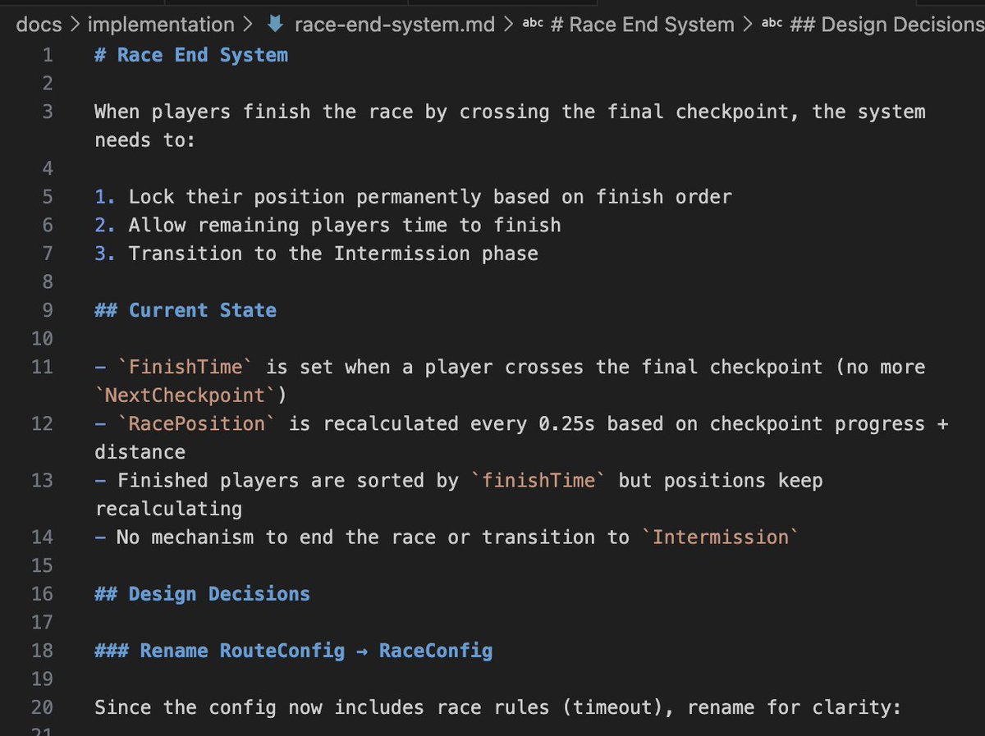Click 'Transition to the Intermission phase' line

tap(333, 254)
